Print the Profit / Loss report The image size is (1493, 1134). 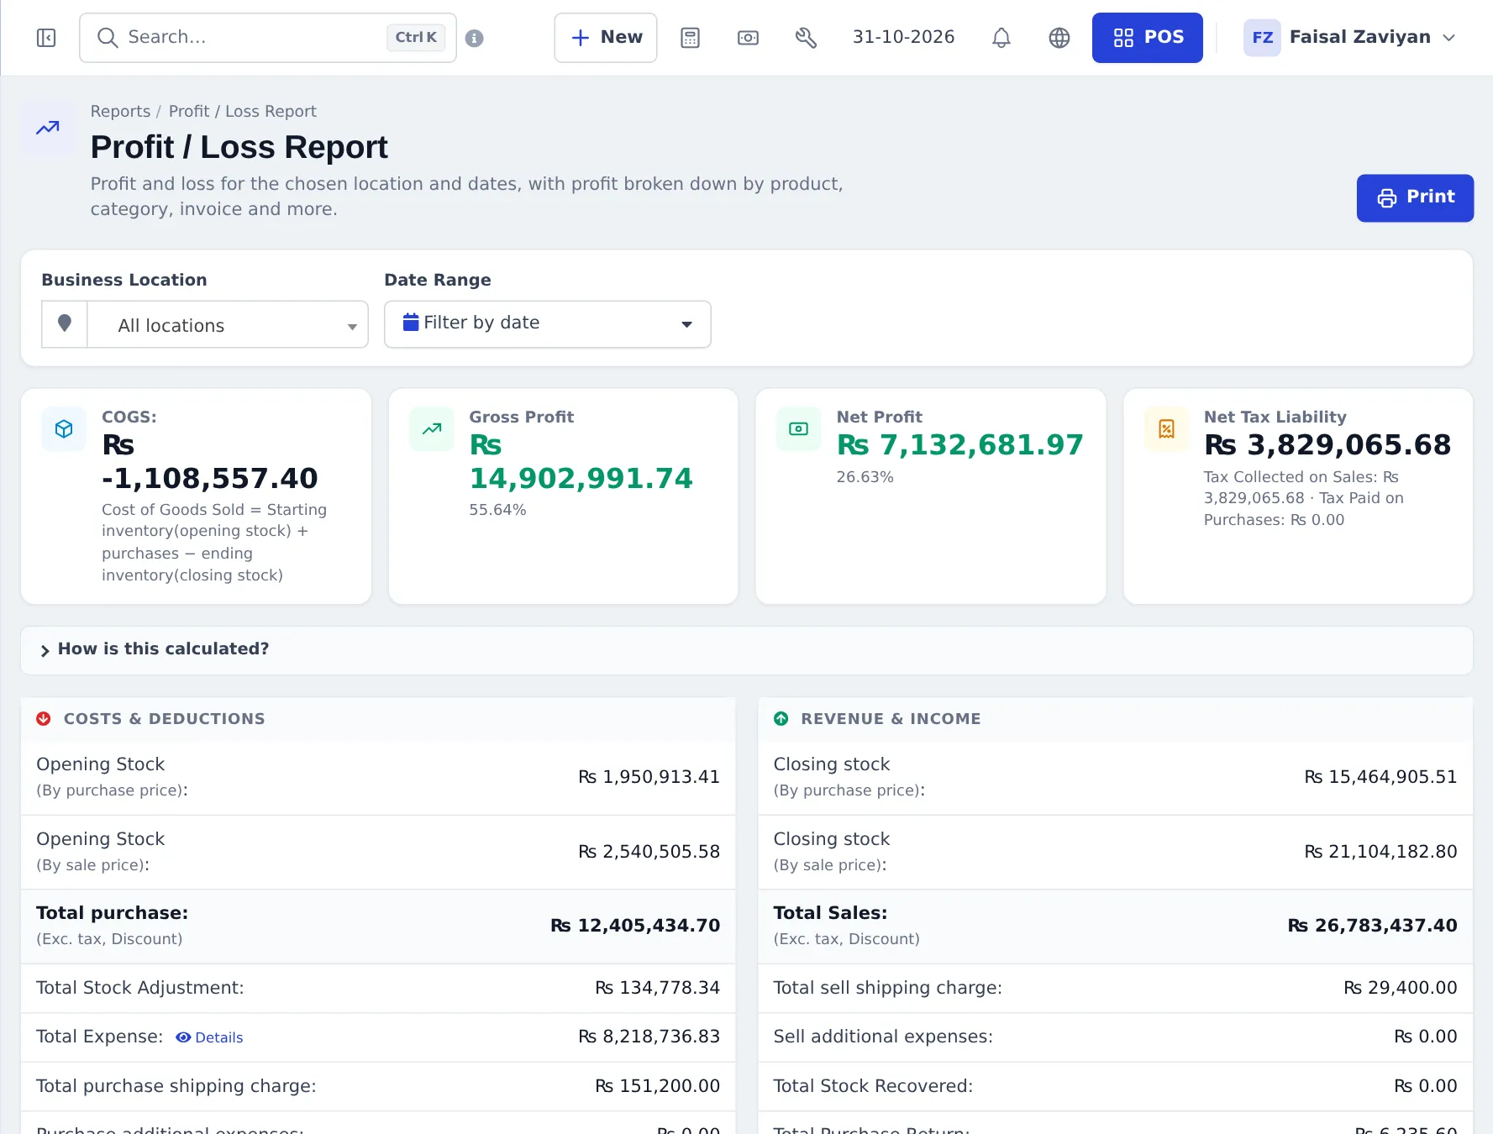[1415, 197]
